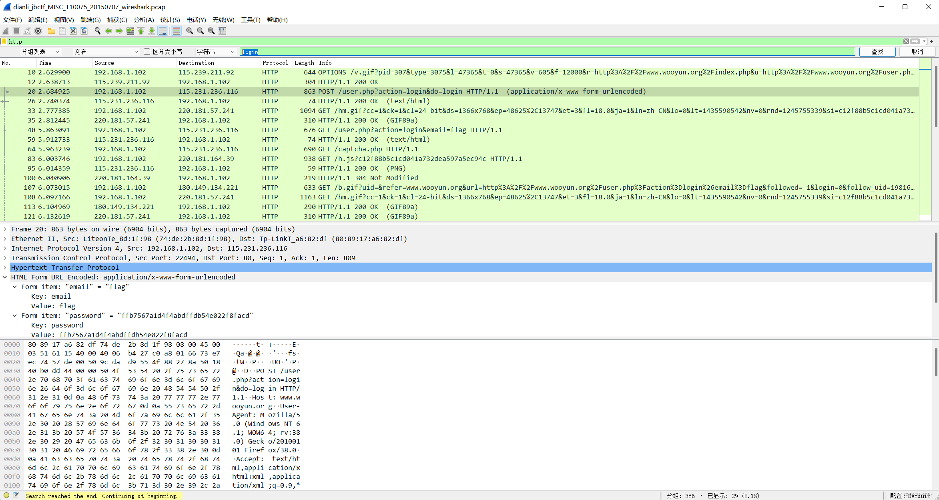This screenshot has height=500, width=939.
Task: Open the 字符串 search type dropdown
Action: click(215, 52)
